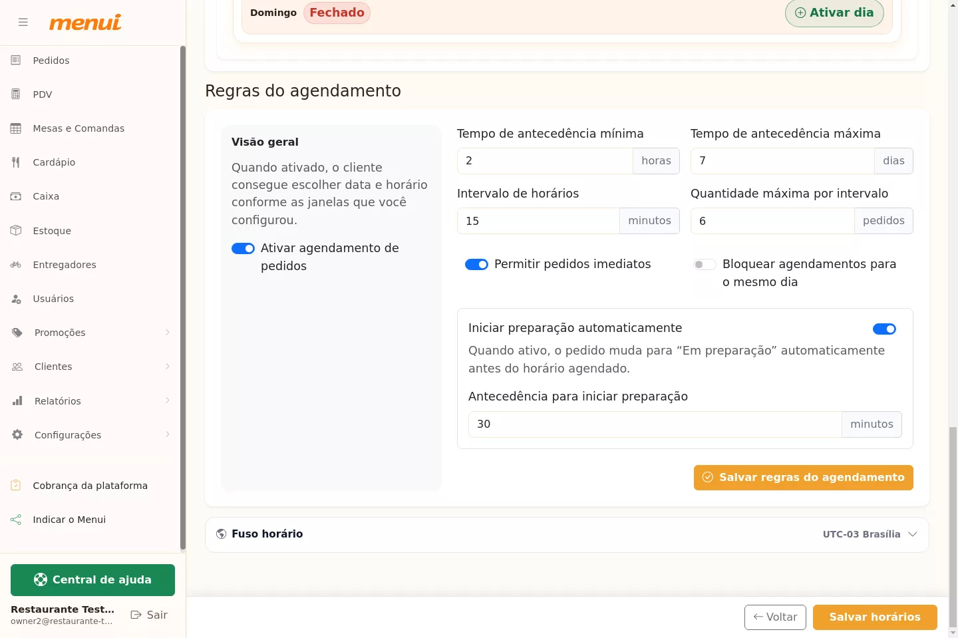Open Central de ajuda
This screenshot has height=638, width=958.
[x=92, y=579]
